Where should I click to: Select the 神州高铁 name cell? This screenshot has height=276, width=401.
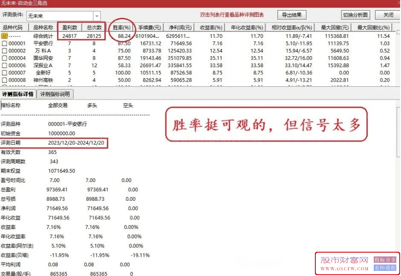43,80
